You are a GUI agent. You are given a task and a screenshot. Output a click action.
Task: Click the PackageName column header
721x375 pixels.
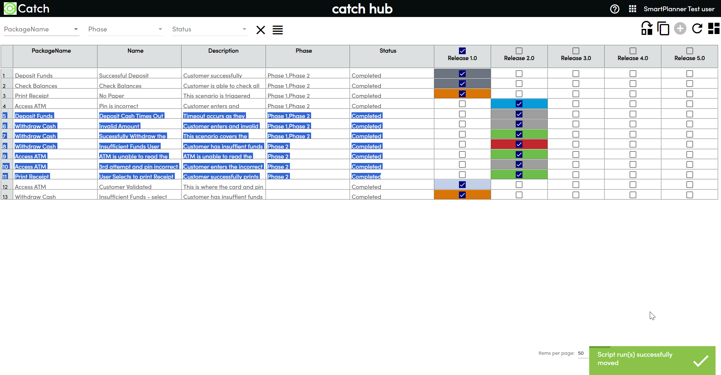[51, 51]
